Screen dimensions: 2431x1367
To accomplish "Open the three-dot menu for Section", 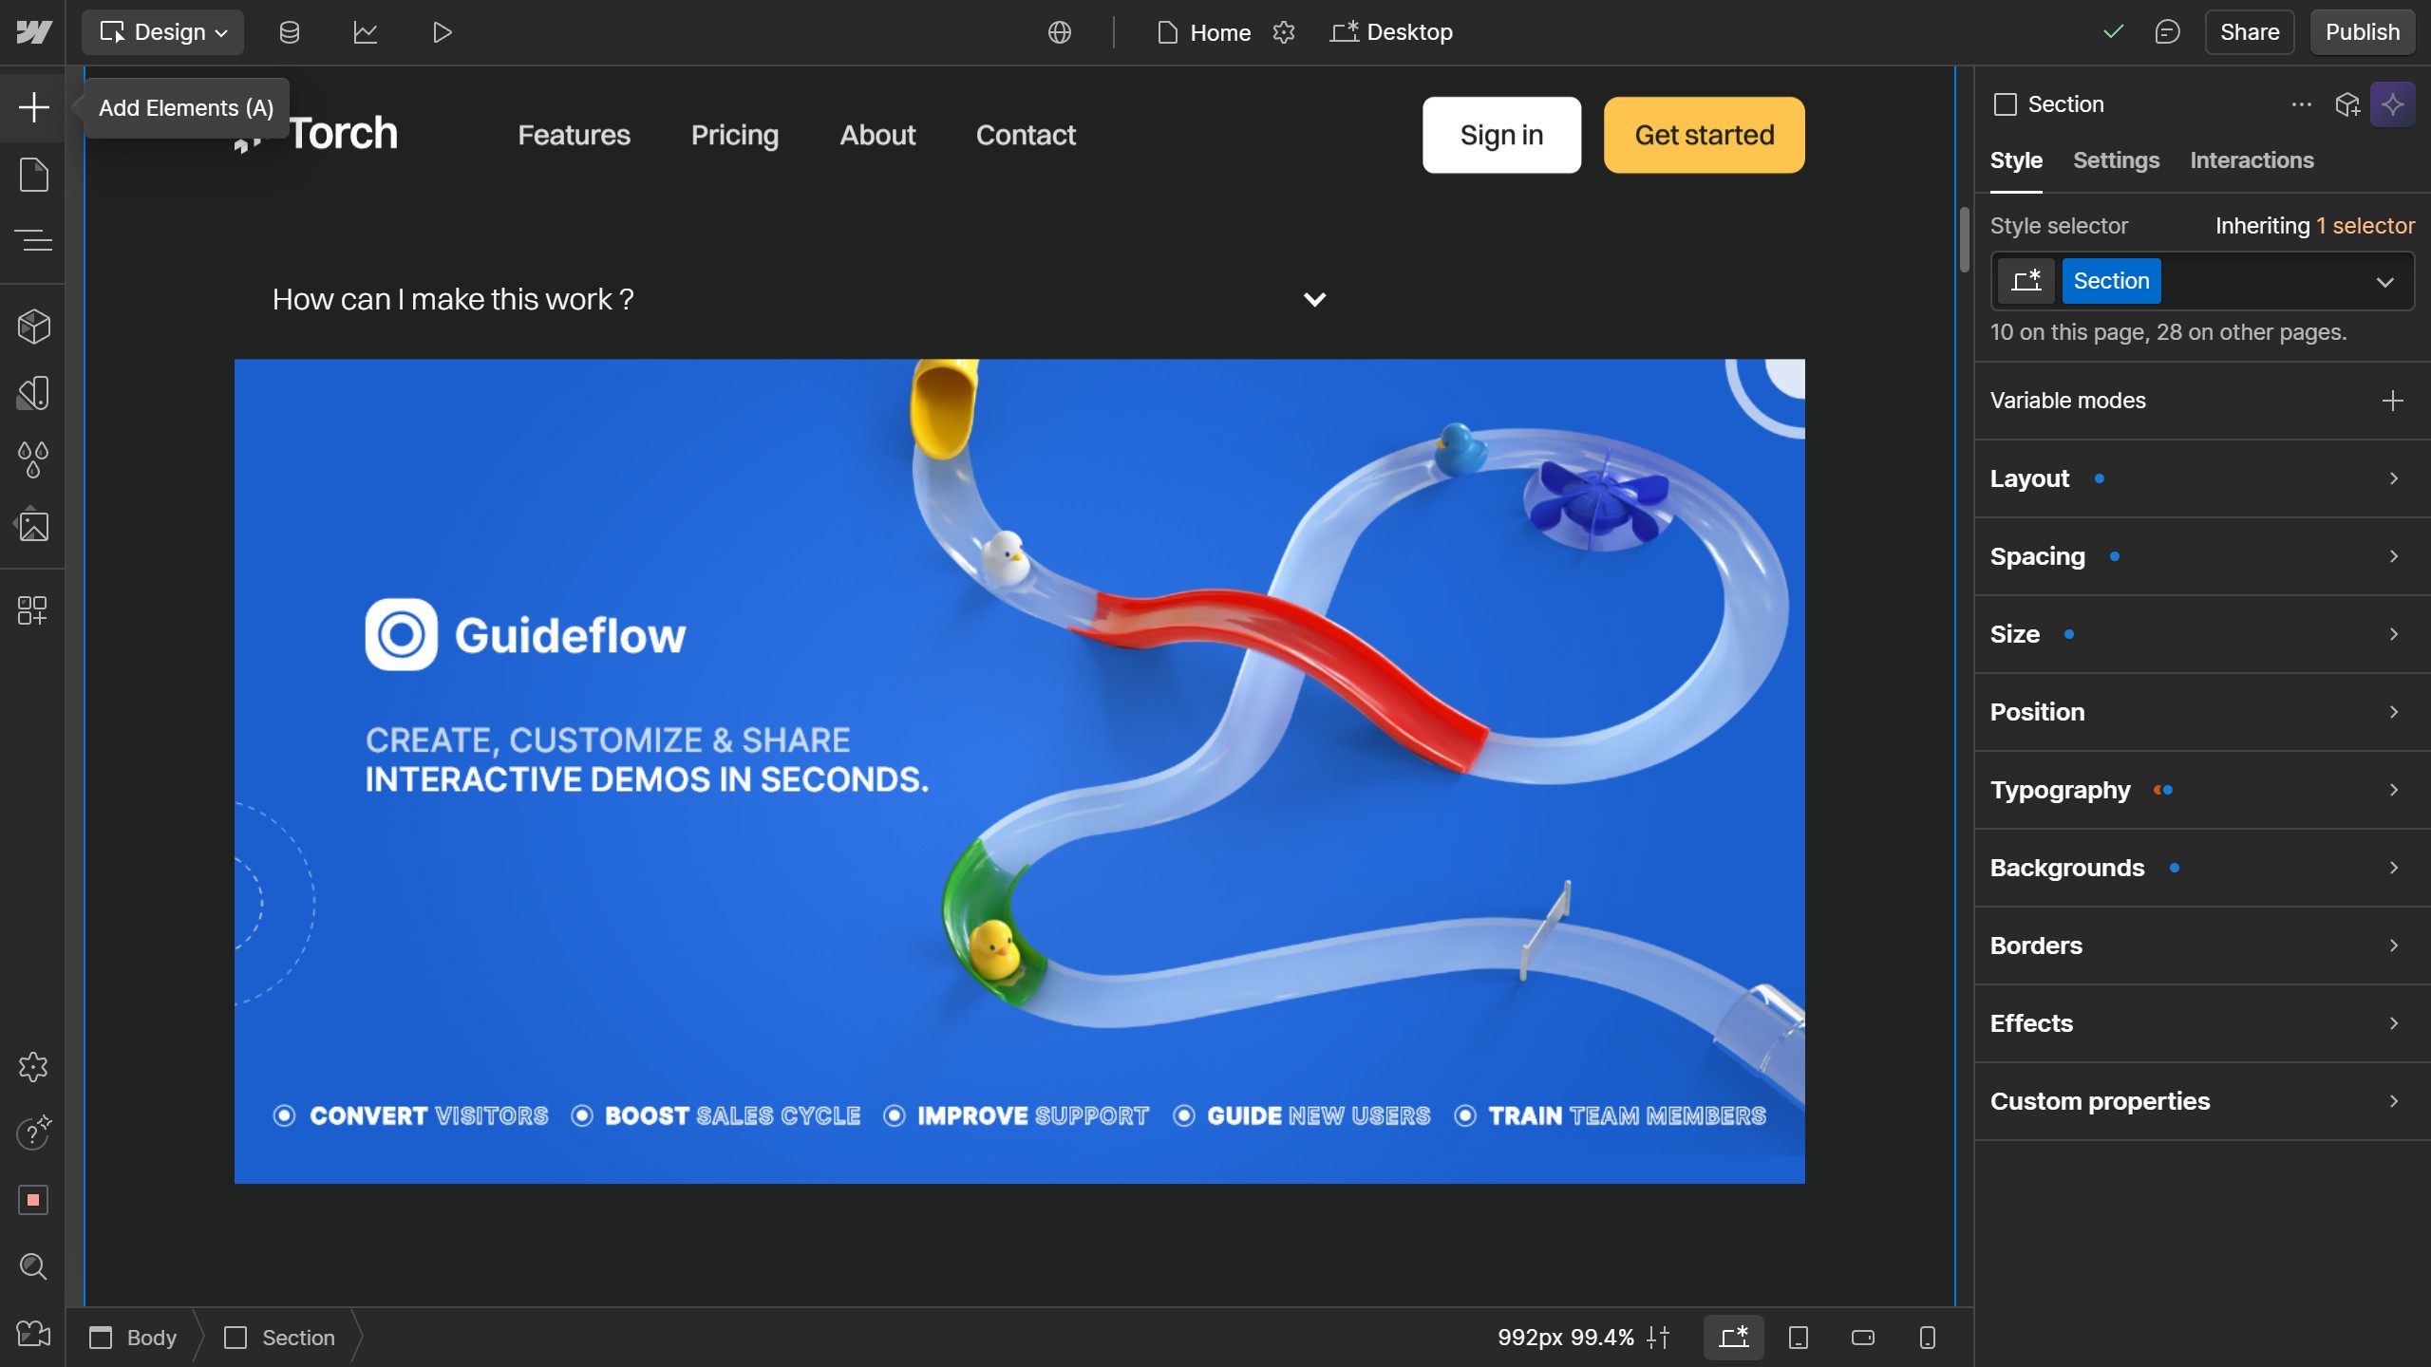I will tap(2302, 104).
